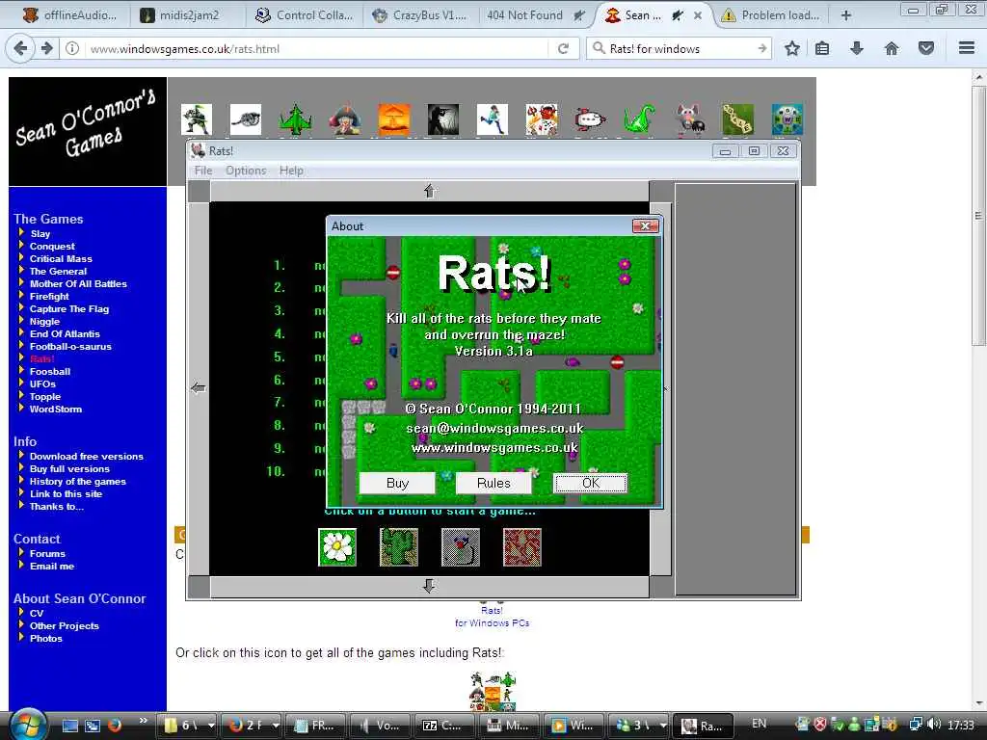Switch to the 404 Not Found tab
This screenshot has width=987, height=740.
(536, 15)
